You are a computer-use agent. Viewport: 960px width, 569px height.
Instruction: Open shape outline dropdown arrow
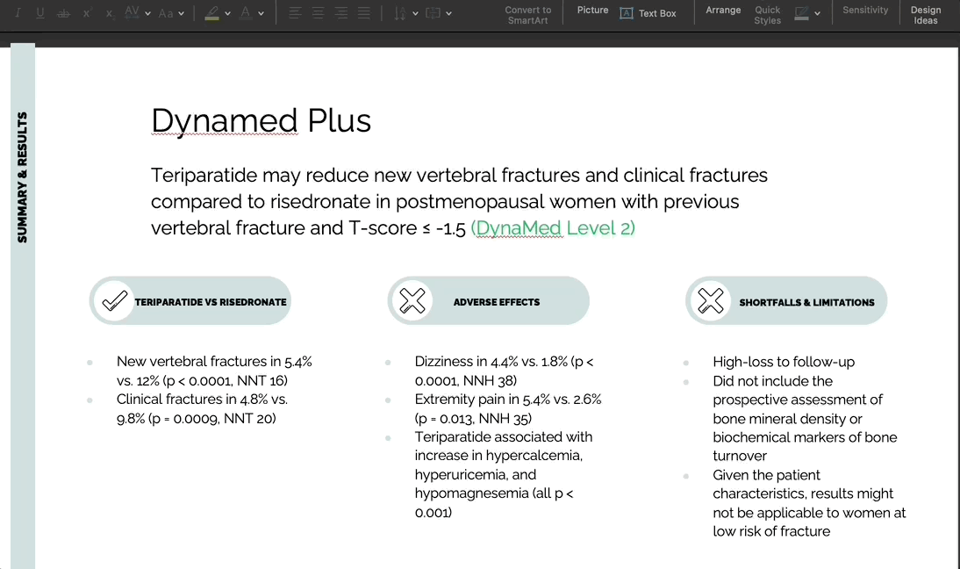click(817, 13)
